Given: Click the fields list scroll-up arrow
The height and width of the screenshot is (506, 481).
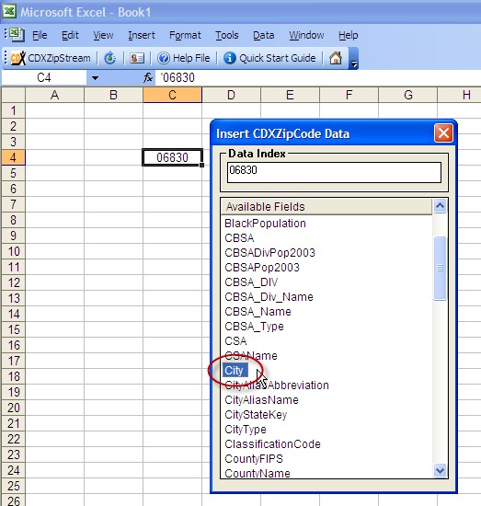Looking at the screenshot, I should 441,205.
